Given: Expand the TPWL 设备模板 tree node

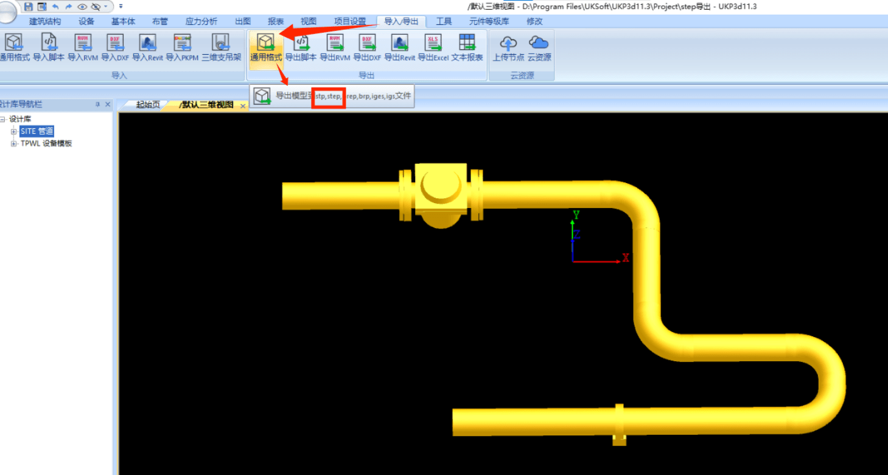Looking at the screenshot, I should pos(13,144).
